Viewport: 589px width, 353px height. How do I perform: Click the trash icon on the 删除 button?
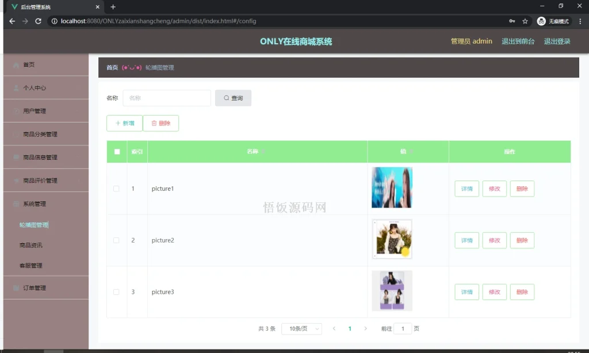tap(154, 123)
